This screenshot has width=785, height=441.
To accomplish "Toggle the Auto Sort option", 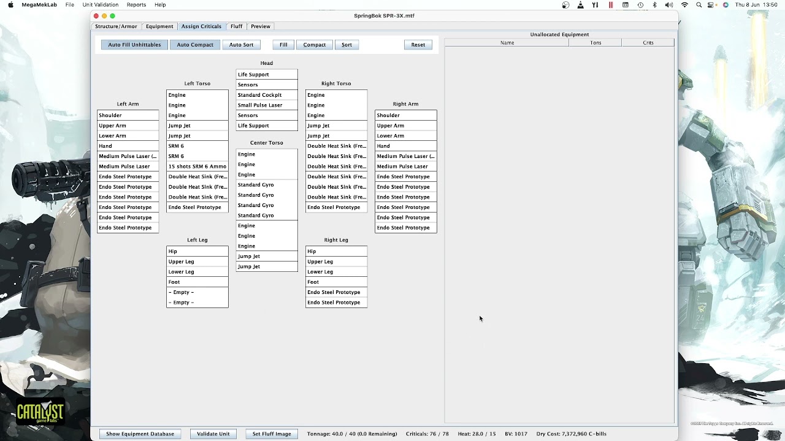I will pos(241,45).
